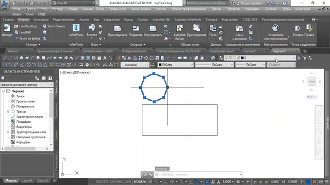Image resolution: width=330 pixels, height=185 pixels.
Task: Switch to the Чертеж2 drawing tab
Action: 250,51
